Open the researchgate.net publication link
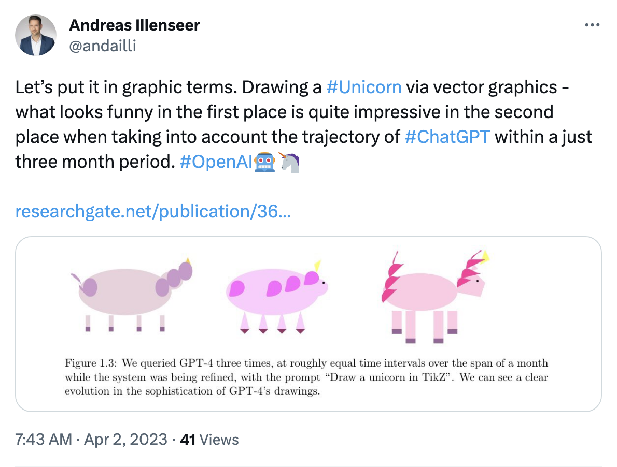This screenshot has width=617, height=467. 153,211
